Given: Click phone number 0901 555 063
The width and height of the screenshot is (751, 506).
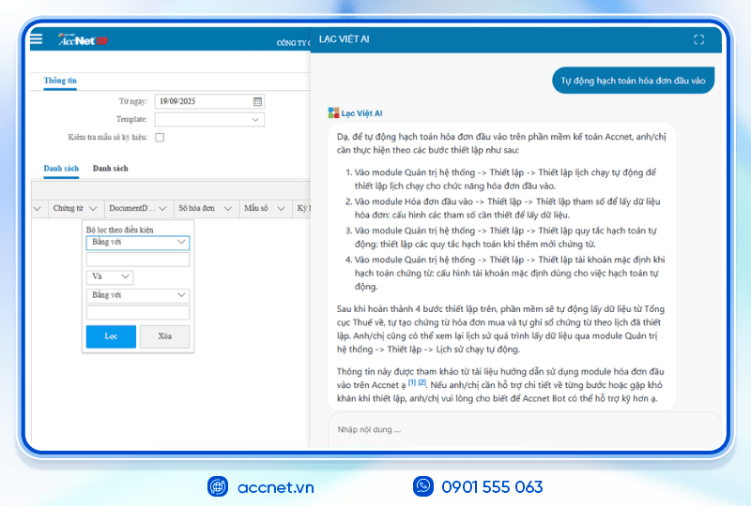Looking at the screenshot, I should coord(492,487).
